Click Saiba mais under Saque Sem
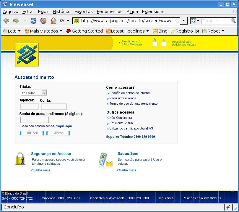 coord(128,170)
